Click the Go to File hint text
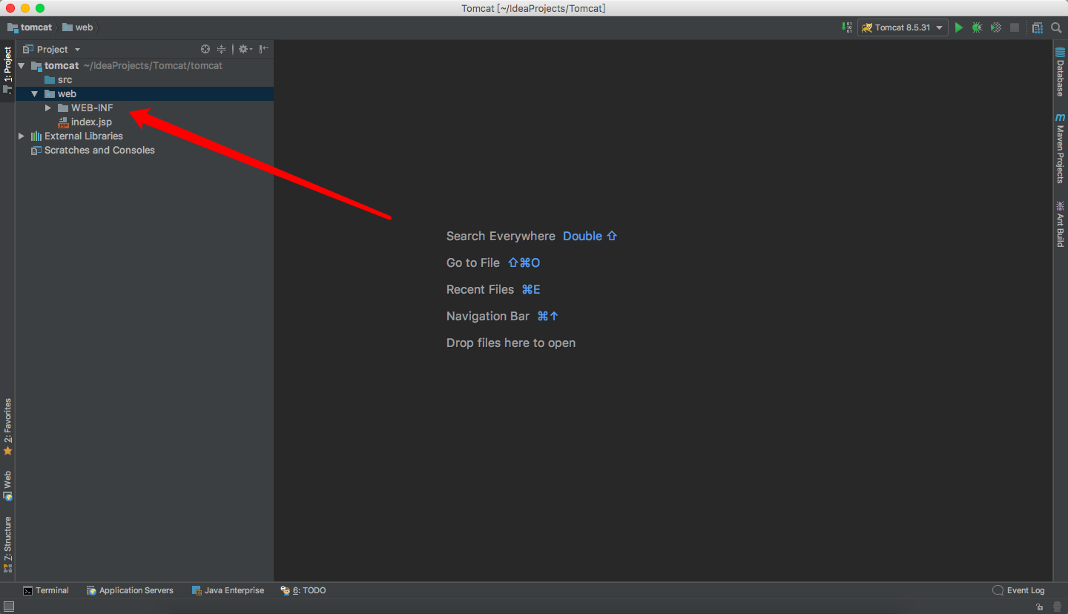The width and height of the screenshot is (1068, 614). (x=473, y=263)
